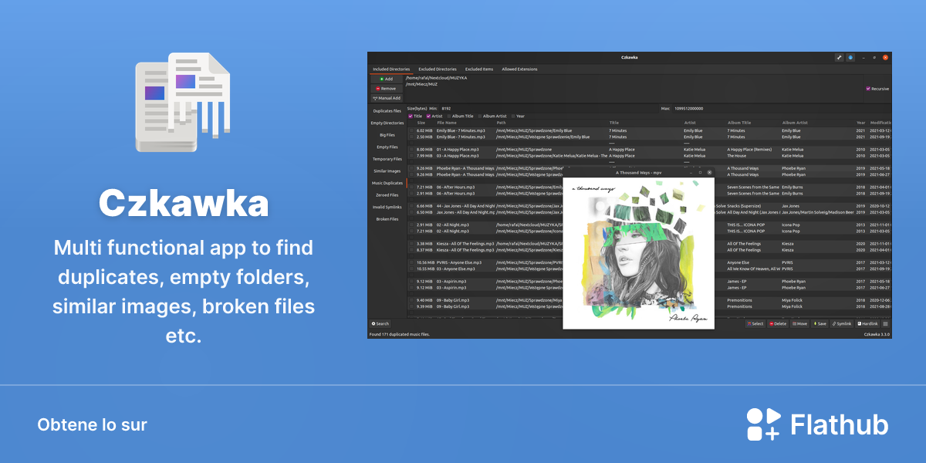Select the 3.38 MiB Kiesza row
926x463 pixels.
tap(649, 244)
